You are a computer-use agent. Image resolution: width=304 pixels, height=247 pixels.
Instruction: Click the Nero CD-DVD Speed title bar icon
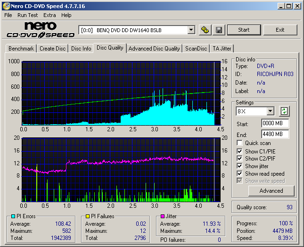pyautogui.click(x=6, y=6)
